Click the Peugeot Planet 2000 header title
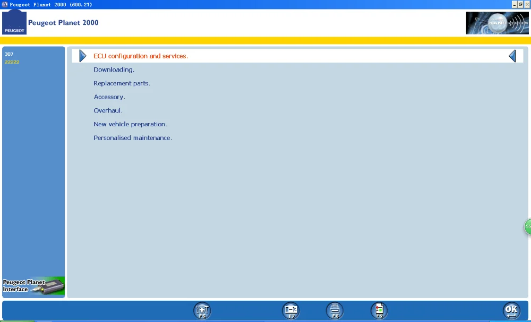 click(x=63, y=23)
